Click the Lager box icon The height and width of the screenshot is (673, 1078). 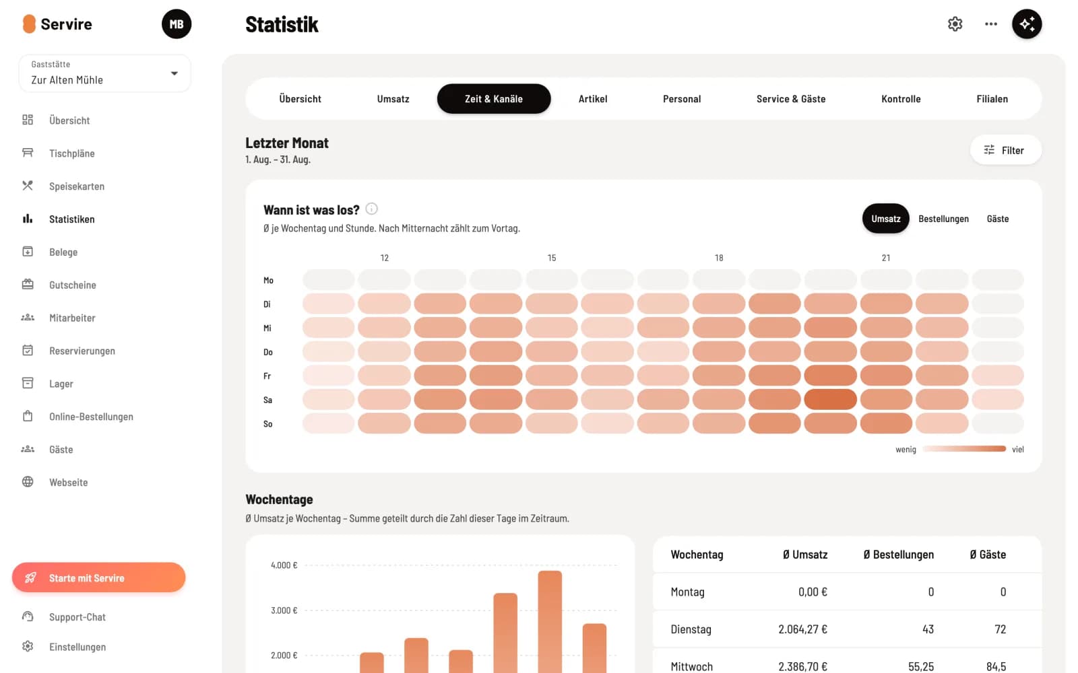pos(28,384)
